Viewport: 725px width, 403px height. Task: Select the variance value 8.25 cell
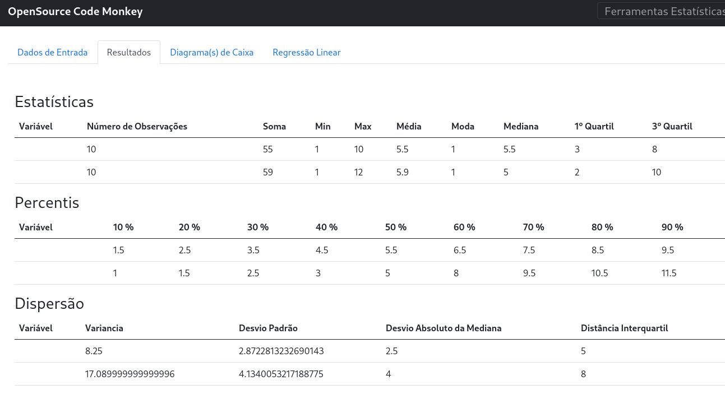click(x=94, y=351)
